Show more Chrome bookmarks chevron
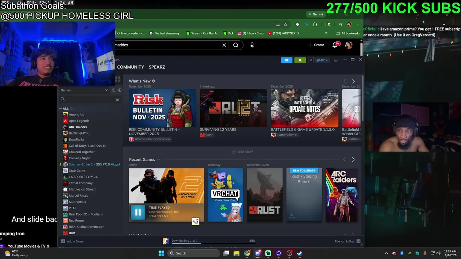The width and height of the screenshot is (461, 259). (x=326, y=33)
